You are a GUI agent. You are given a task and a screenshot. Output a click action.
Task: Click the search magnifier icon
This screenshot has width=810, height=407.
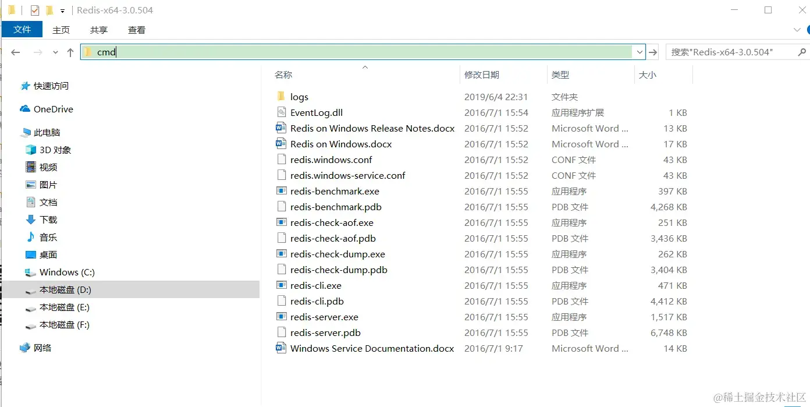[x=802, y=52]
